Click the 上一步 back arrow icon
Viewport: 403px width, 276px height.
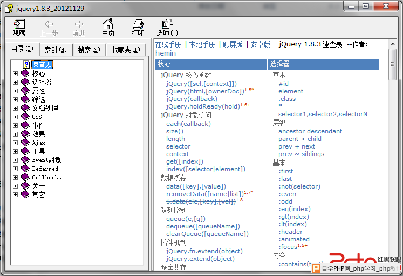(x=49, y=24)
